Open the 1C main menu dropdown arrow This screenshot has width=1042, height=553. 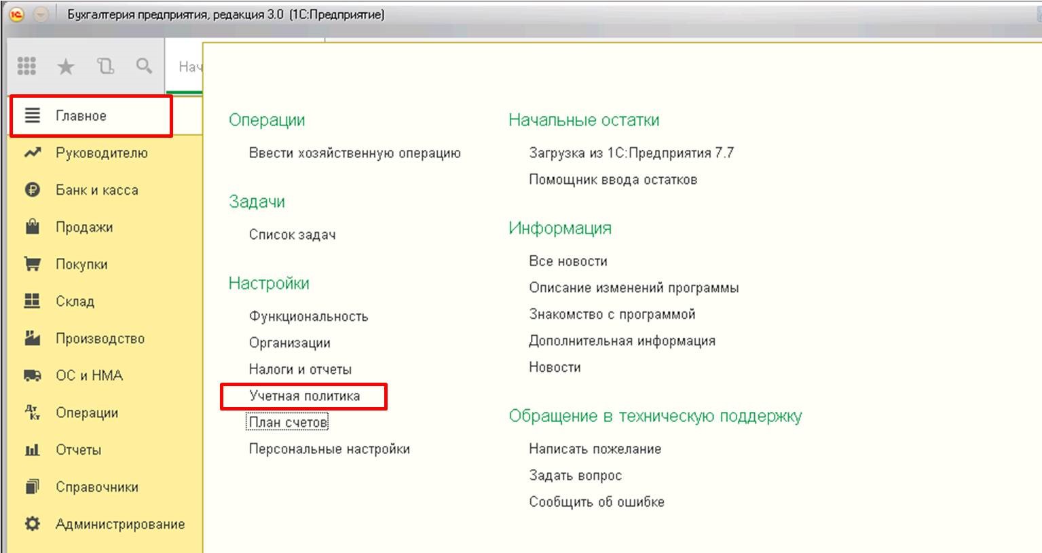pyautogui.click(x=41, y=14)
